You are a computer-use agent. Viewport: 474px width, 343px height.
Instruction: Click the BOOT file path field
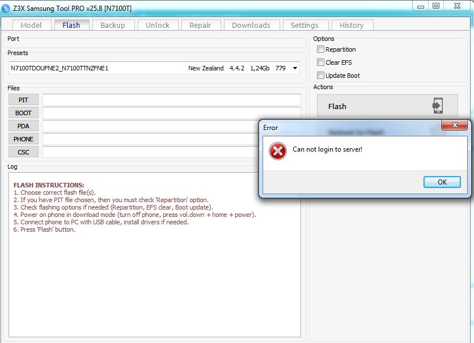point(172,112)
